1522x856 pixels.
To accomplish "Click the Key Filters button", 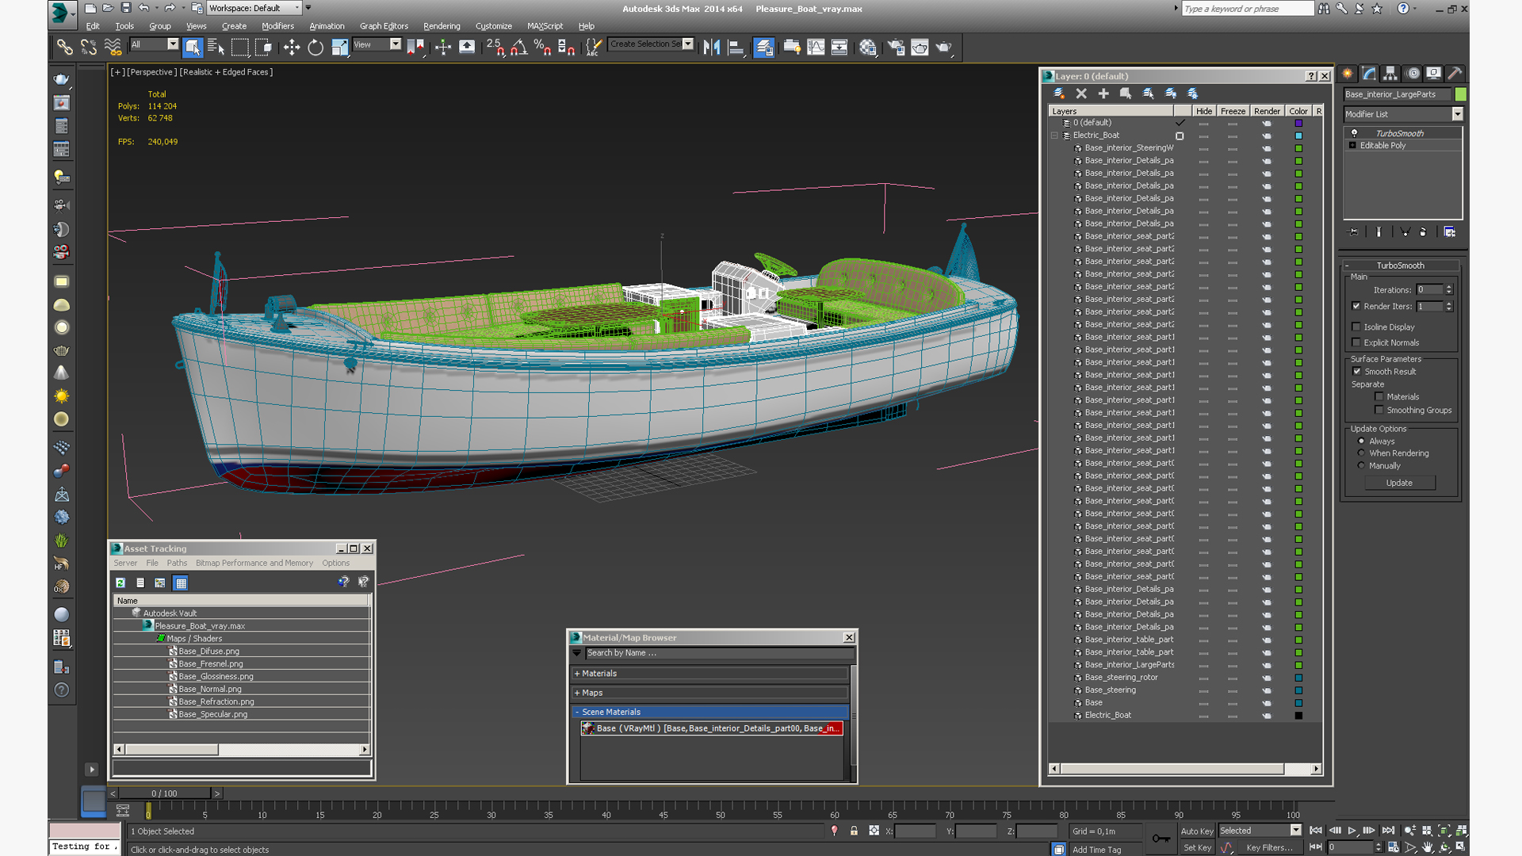I will coord(1269,847).
